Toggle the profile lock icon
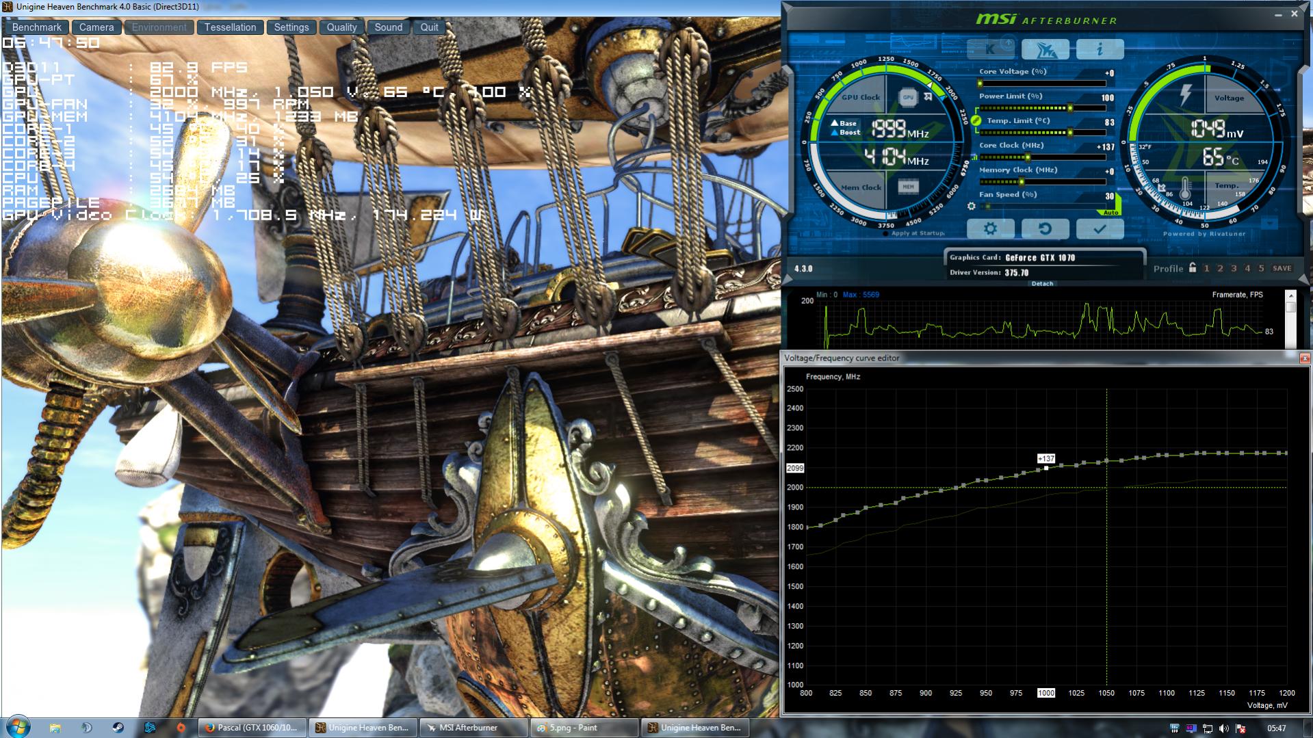Viewport: 1313px width, 738px height. (x=1193, y=268)
